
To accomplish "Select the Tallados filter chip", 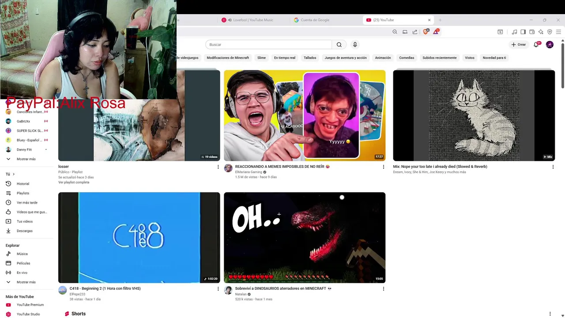I will click(310, 58).
